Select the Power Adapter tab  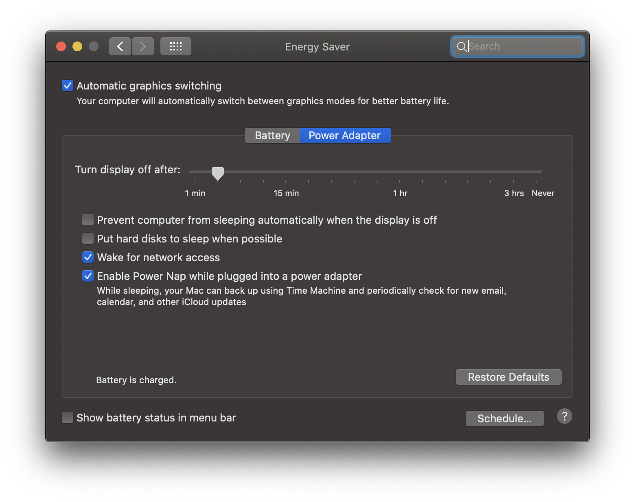(344, 135)
